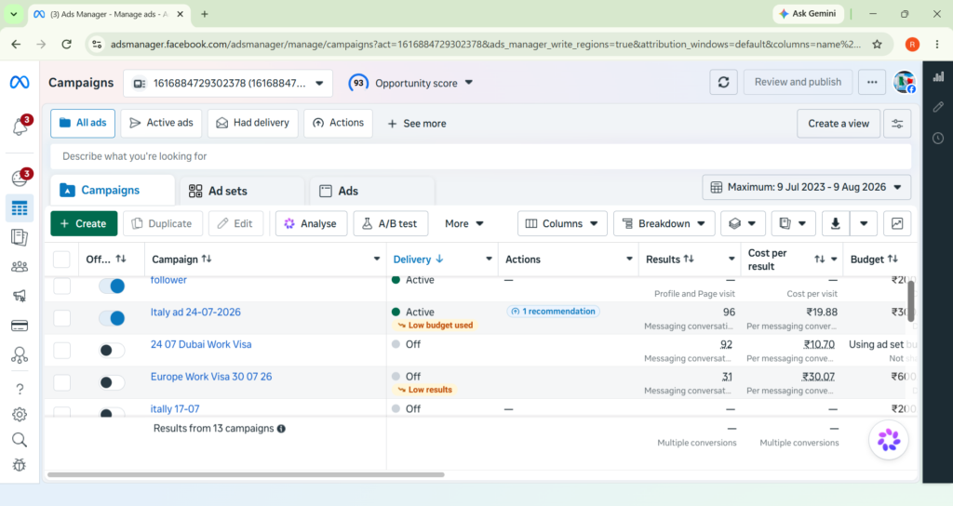This screenshot has width=953, height=506.
Task: Open the charts icon in toolbar
Action: coord(897,223)
